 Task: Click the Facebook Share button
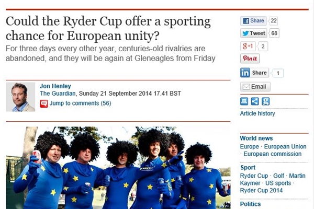tap(253, 21)
